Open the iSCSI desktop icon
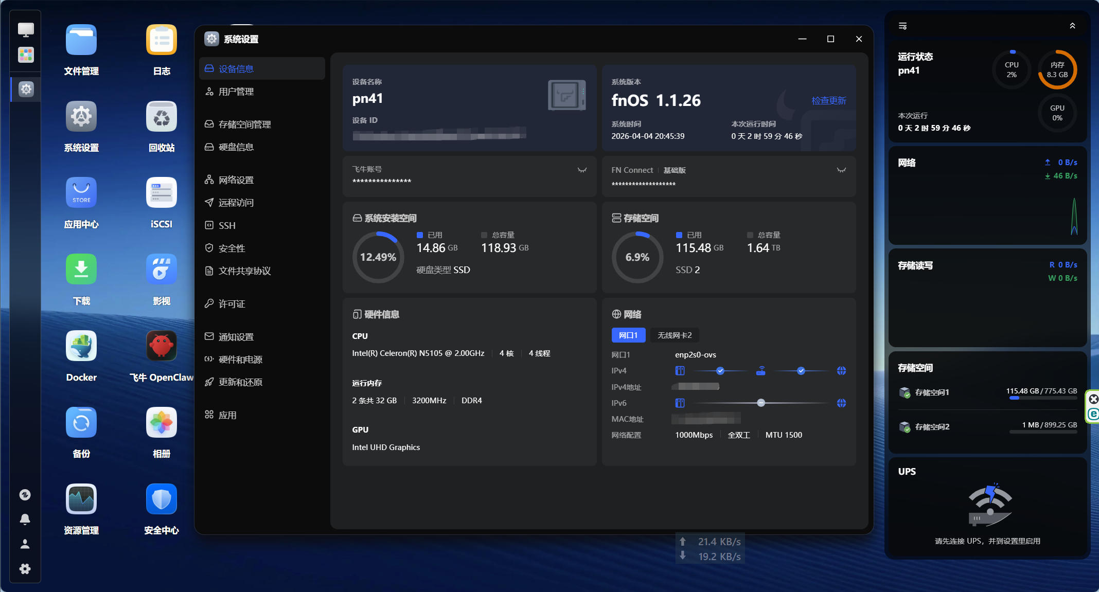The height and width of the screenshot is (592, 1099). 161,193
